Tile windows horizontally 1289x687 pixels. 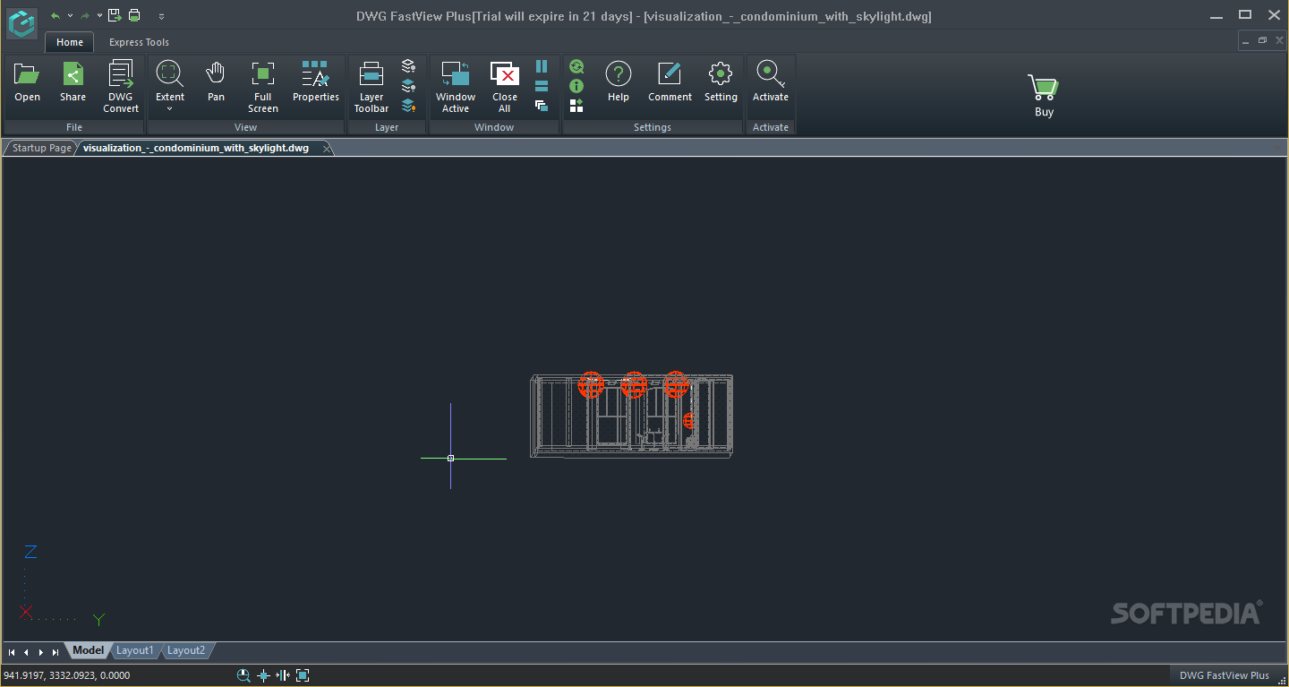pyautogui.click(x=542, y=86)
